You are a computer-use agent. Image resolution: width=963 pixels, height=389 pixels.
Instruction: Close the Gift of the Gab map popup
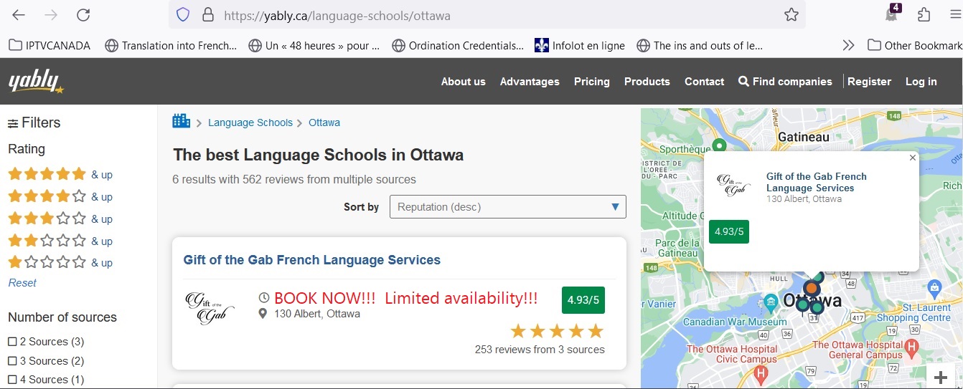click(x=912, y=158)
